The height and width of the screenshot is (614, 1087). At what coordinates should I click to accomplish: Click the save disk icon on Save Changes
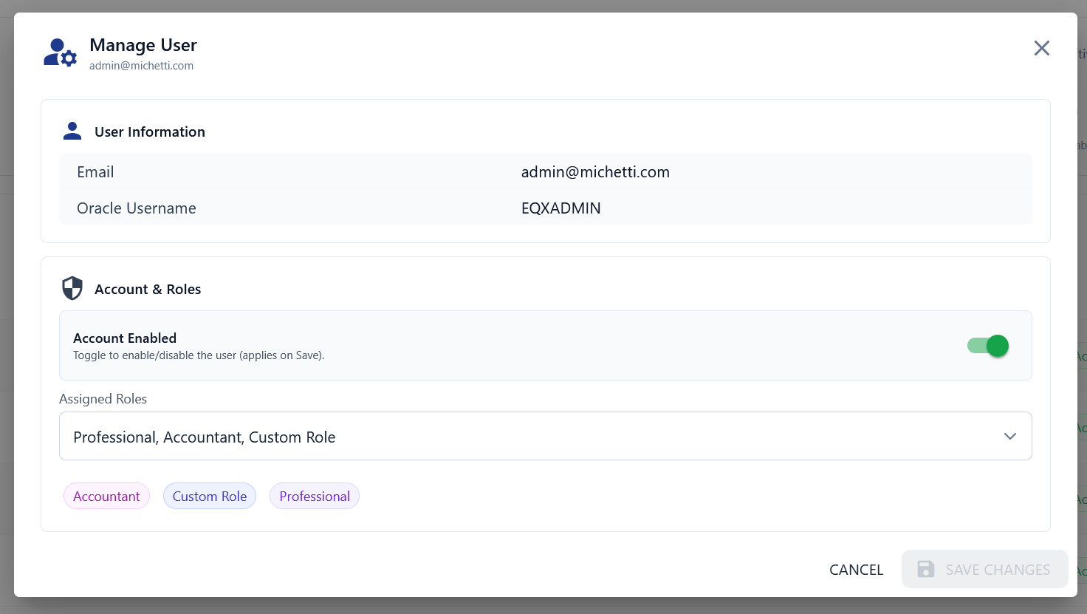[x=925, y=569]
